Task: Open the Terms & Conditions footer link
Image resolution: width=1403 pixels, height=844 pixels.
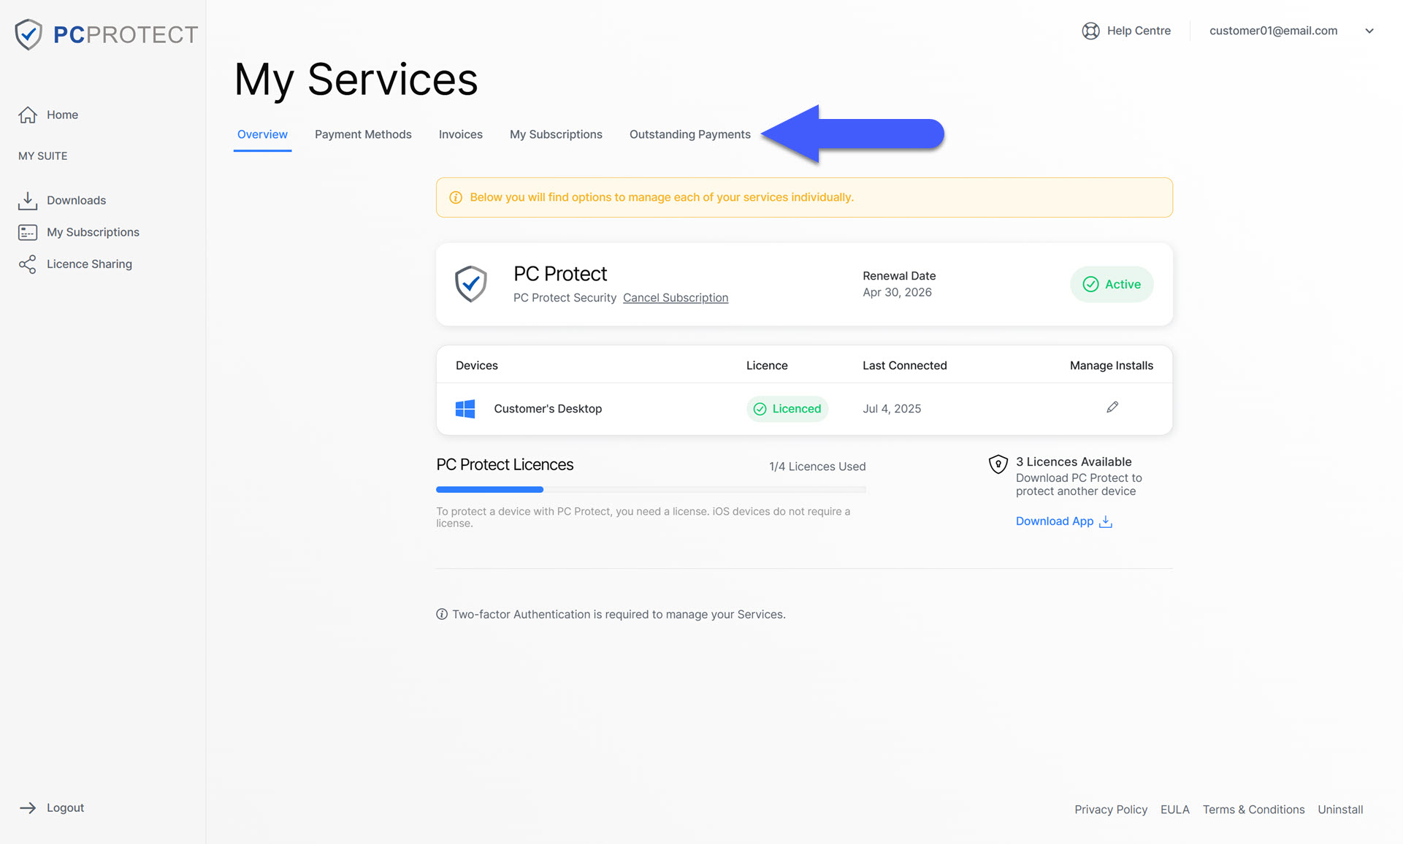Action: 1253,810
